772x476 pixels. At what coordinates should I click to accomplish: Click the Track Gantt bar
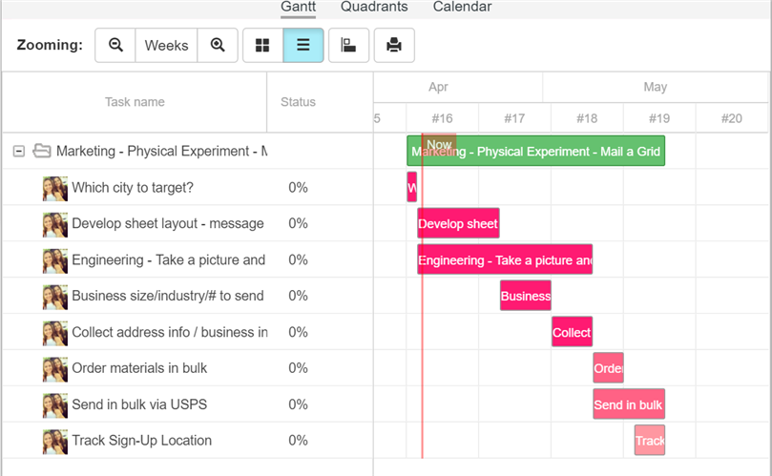click(x=650, y=440)
